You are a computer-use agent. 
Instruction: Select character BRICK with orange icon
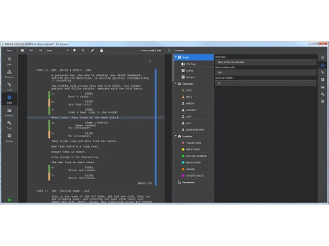click(194, 96)
